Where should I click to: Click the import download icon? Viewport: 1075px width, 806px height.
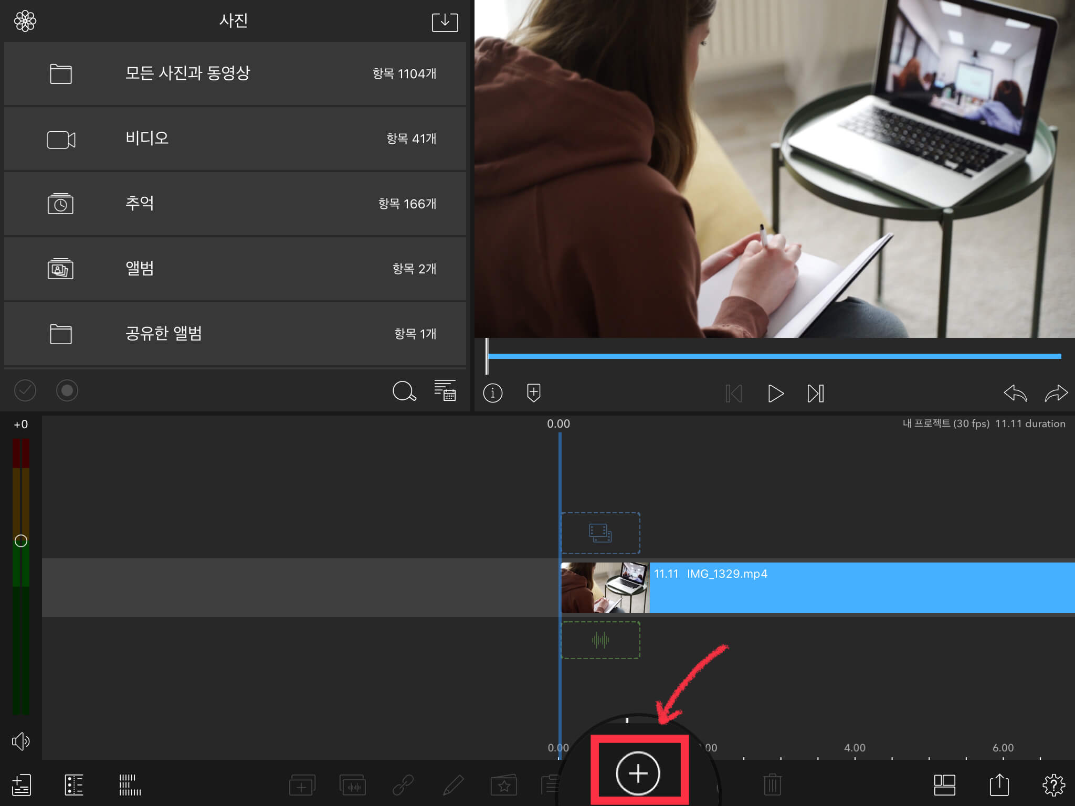coord(445,22)
